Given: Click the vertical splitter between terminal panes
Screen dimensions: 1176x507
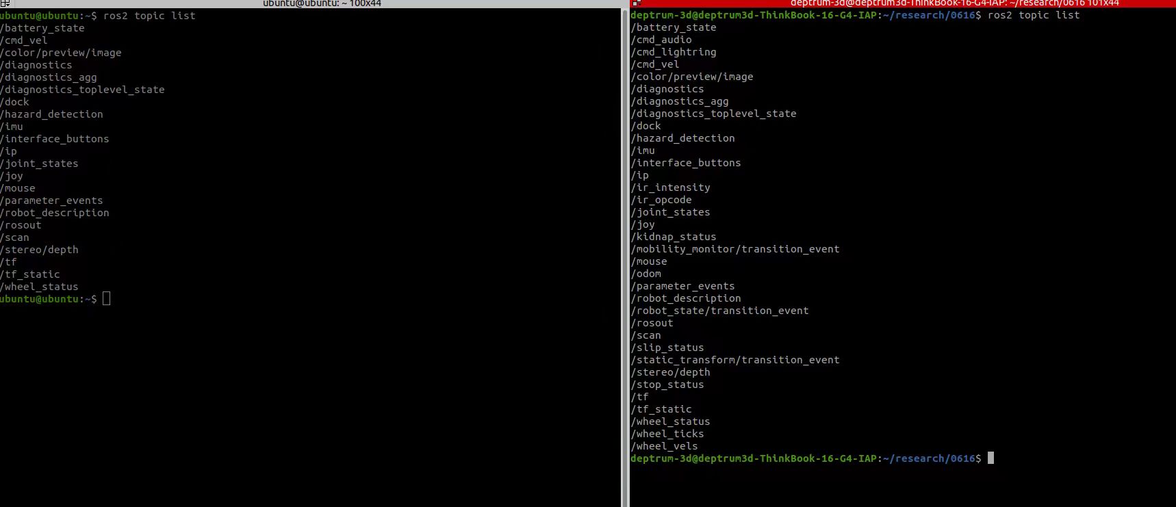Looking at the screenshot, I should coord(628,257).
